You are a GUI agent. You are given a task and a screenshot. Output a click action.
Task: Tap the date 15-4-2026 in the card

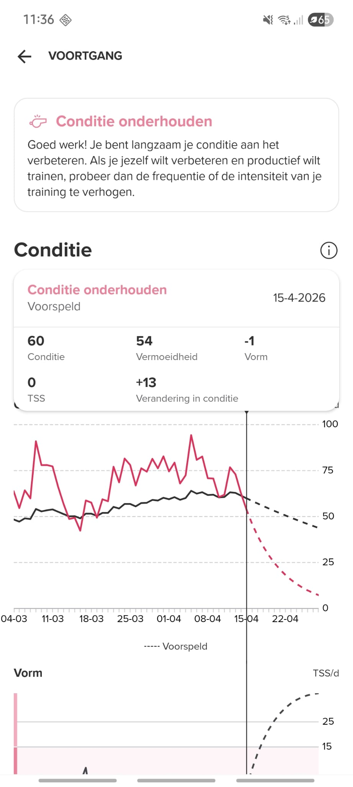pos(299,298)
